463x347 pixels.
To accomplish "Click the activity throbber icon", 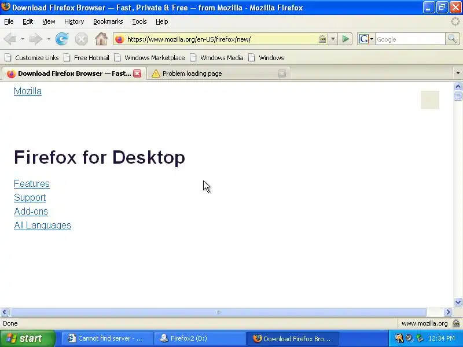I will click(455, 21).
